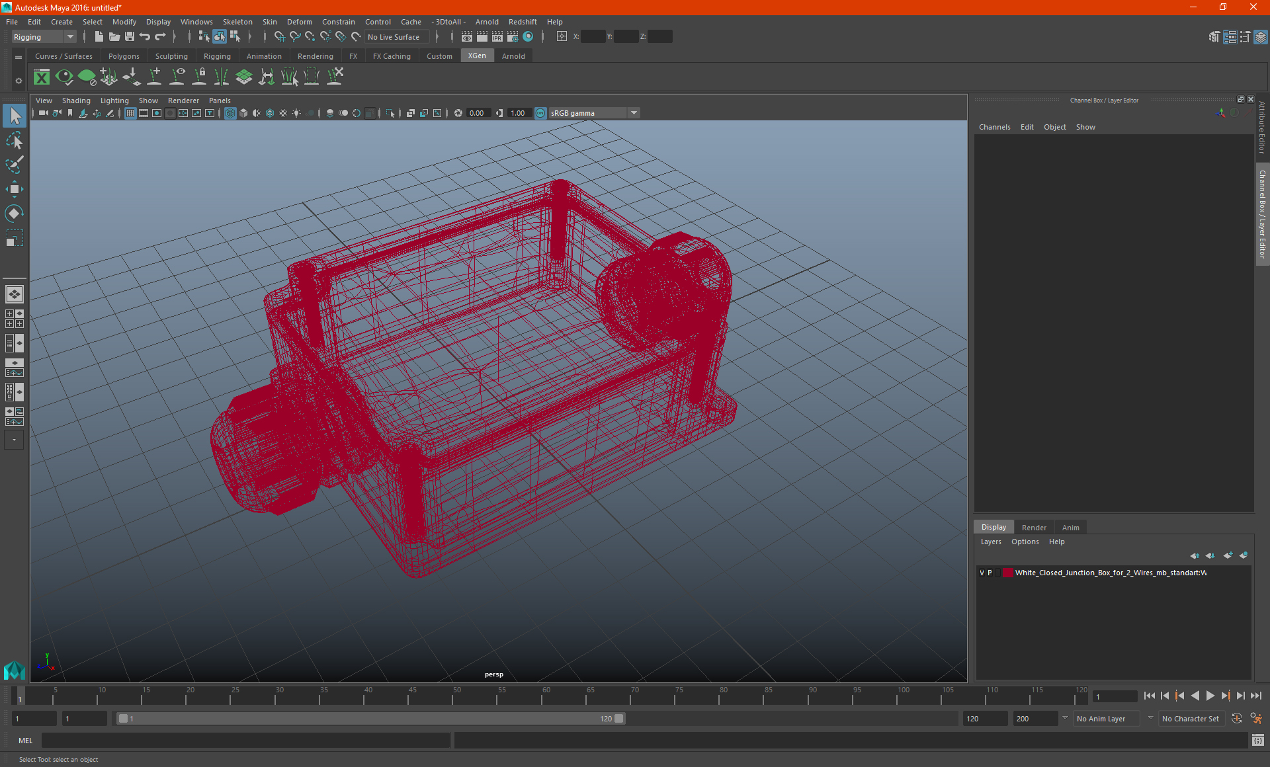
Task: Open the Layers menu in layer editor
Action: coord(991,542)
